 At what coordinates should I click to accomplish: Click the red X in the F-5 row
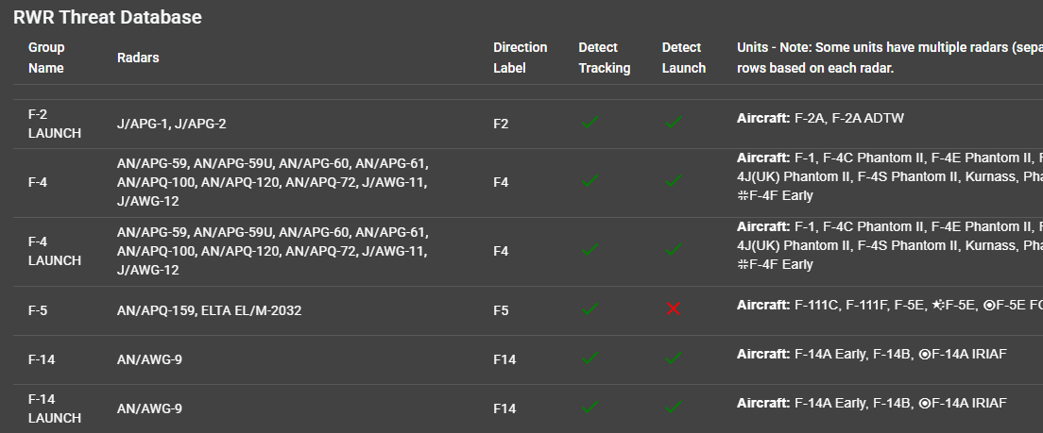[x=674, y=308]
